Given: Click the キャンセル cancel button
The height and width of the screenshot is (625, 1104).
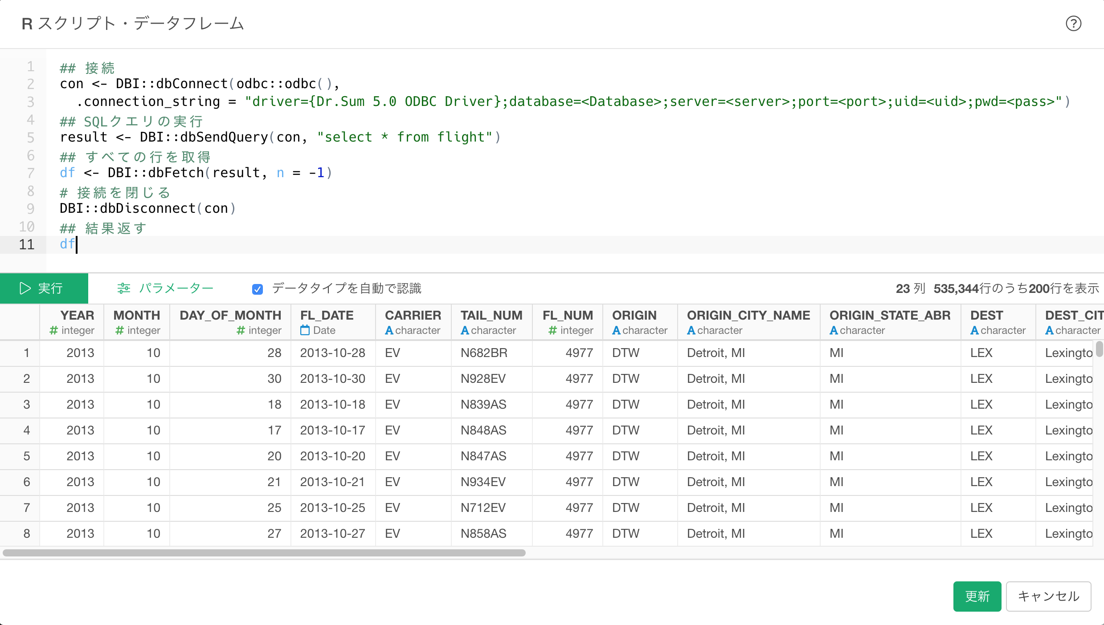Looking at the screenshot, I should pyautogui.click(x=1048, y=596).
